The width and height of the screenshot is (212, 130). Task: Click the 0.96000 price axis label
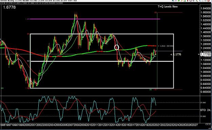tap(206, 76)
